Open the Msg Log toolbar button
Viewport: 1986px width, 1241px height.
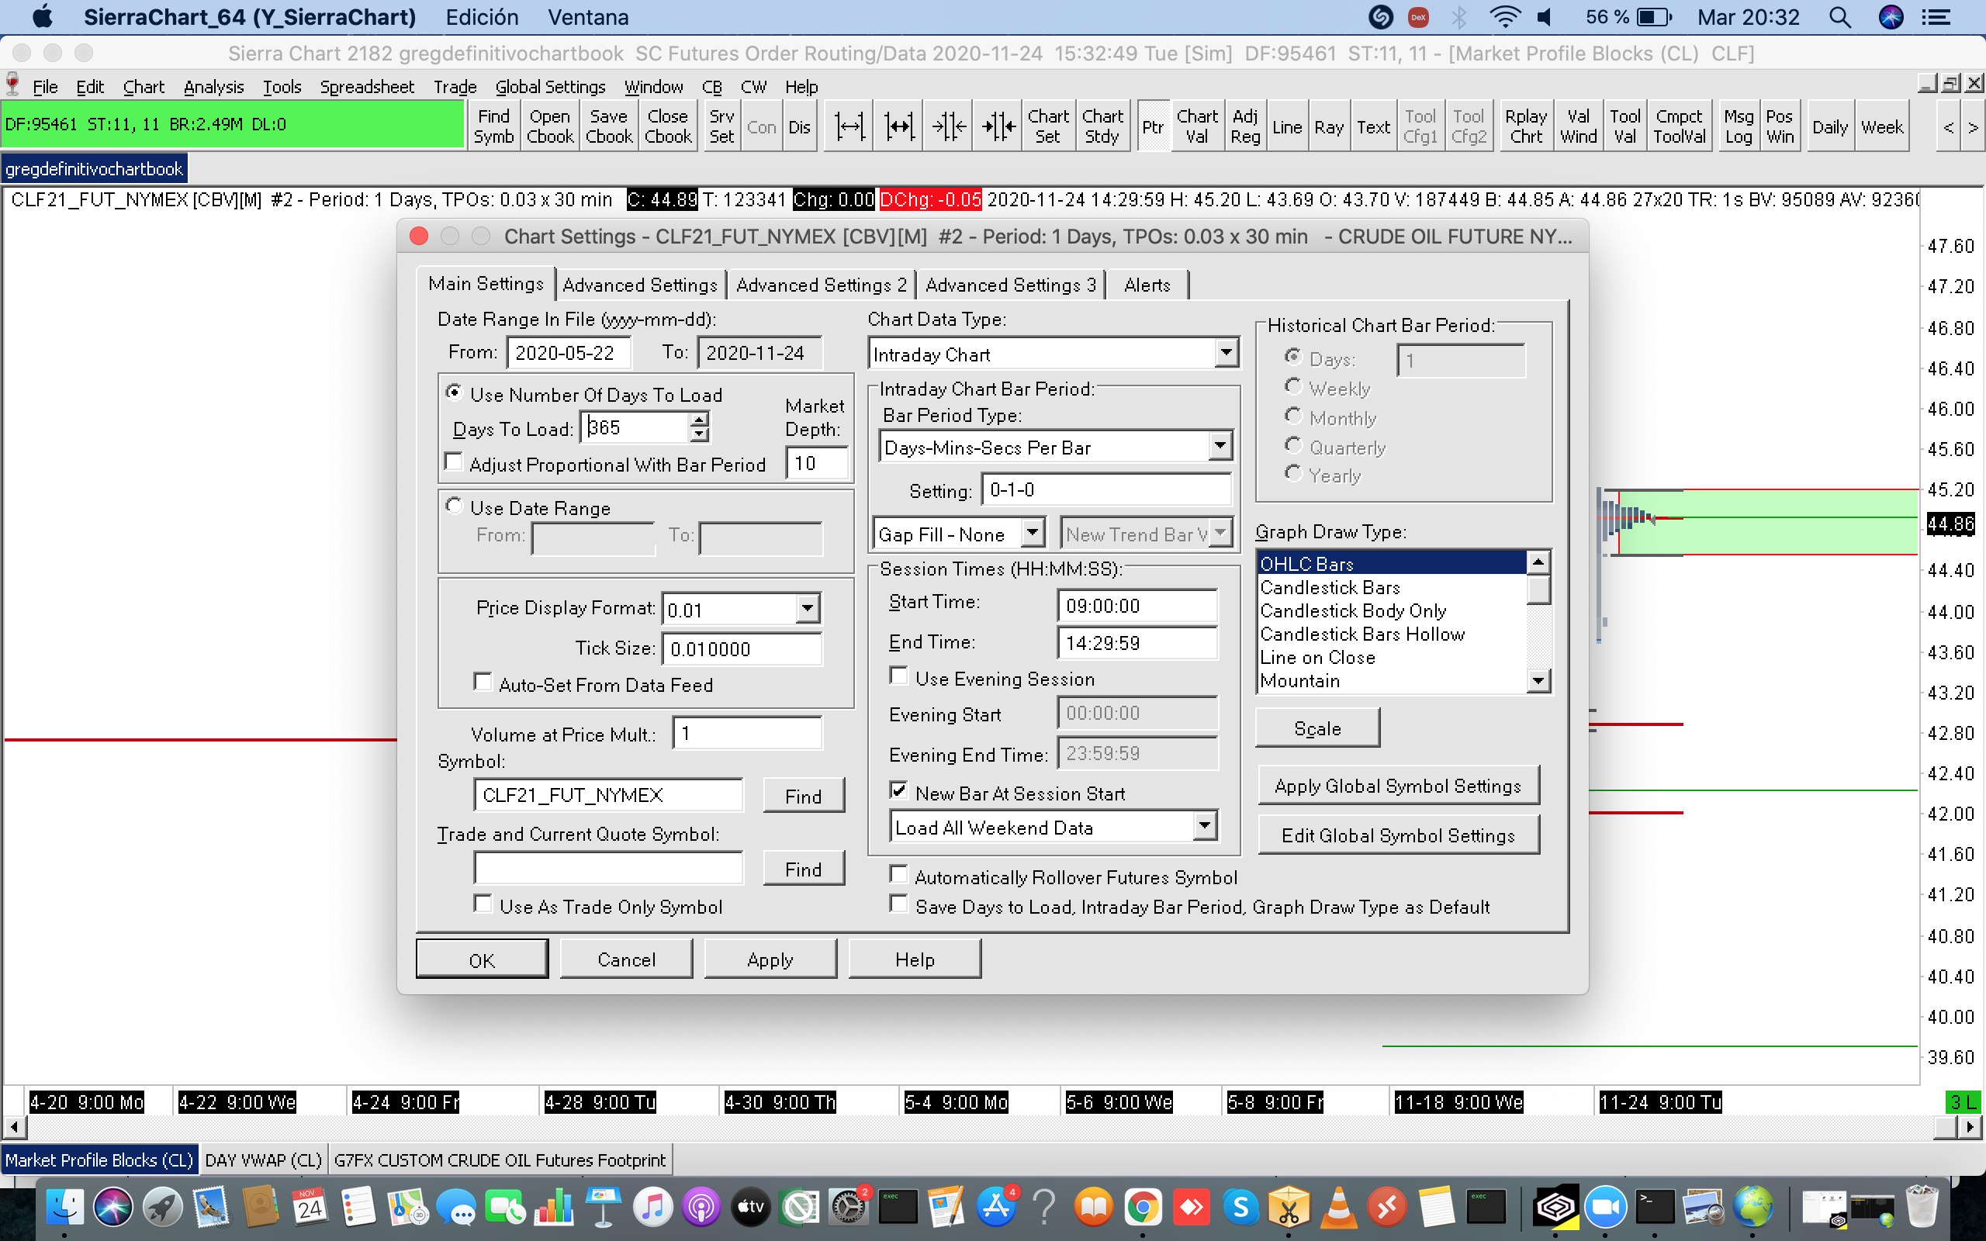[x=1737, y=126]
